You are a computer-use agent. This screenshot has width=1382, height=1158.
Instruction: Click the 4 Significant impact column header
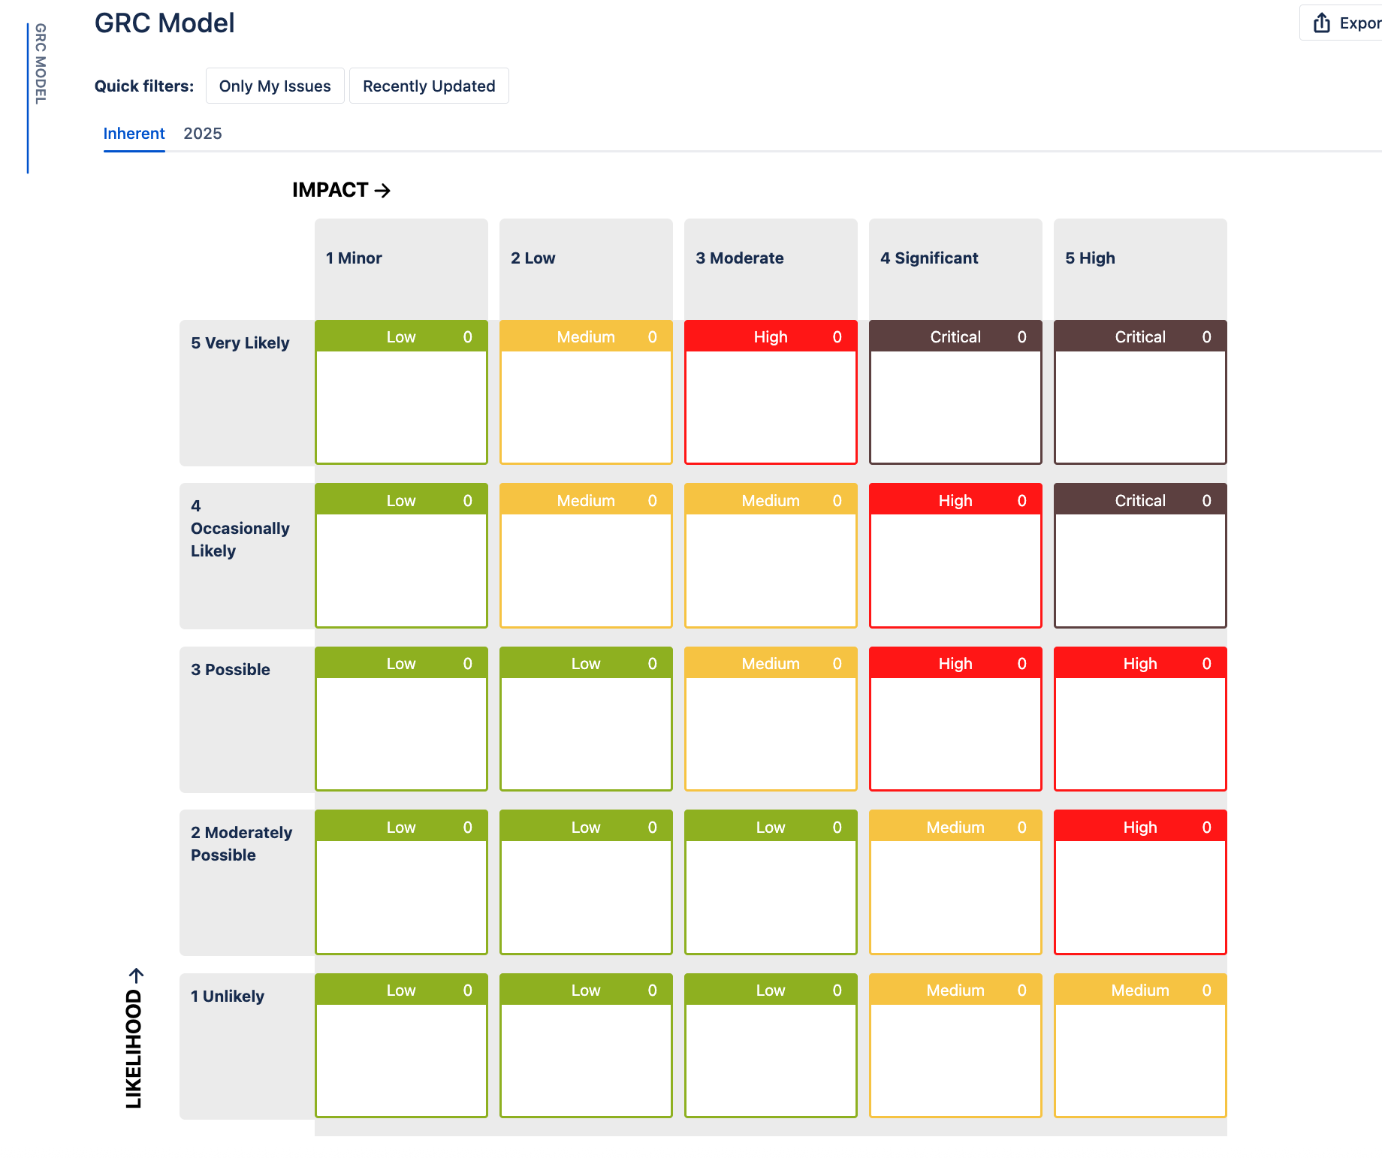pyautogui.click(x=955, y=269)
